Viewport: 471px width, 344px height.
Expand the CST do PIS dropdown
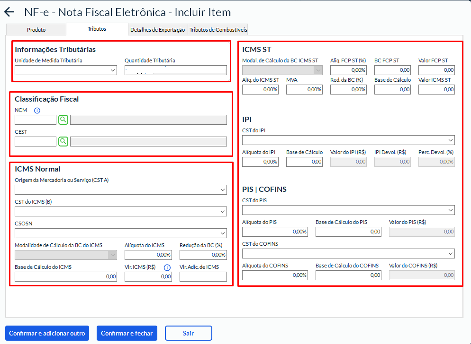click(x=348, y=210)
